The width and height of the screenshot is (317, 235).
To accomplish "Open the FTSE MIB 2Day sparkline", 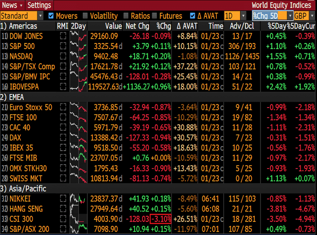I will (78, 158).
